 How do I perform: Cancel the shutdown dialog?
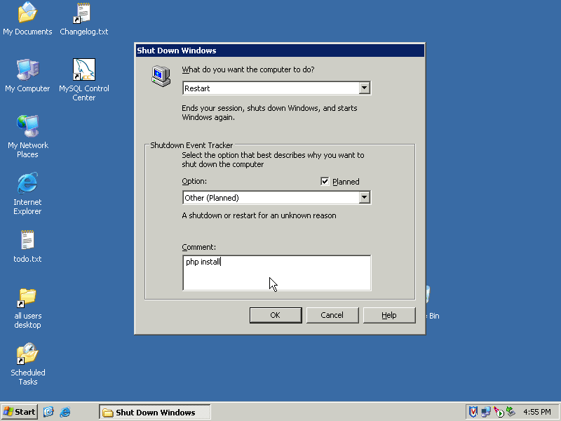[x=332, y=315]
